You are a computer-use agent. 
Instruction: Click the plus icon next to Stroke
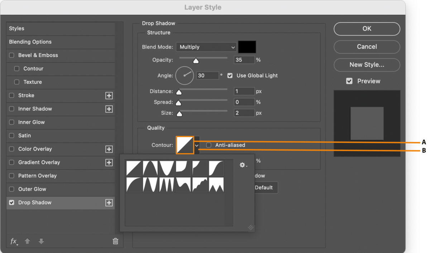tap(109, 95)
